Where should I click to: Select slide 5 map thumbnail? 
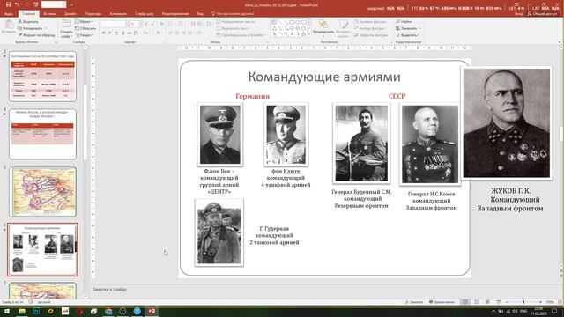(42, 192)
